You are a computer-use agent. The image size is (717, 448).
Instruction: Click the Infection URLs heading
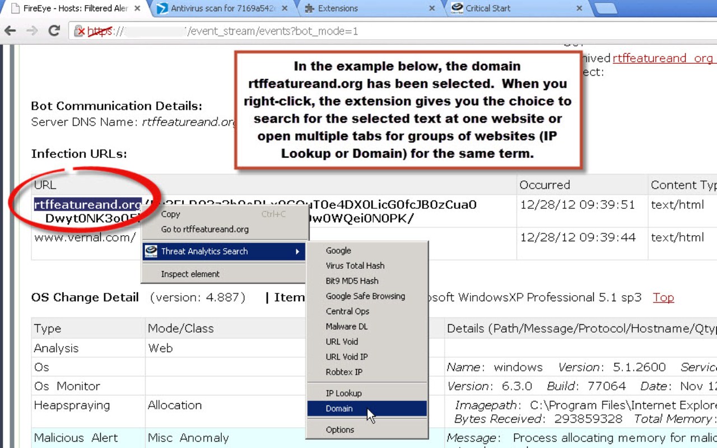(x=79, y=153)
